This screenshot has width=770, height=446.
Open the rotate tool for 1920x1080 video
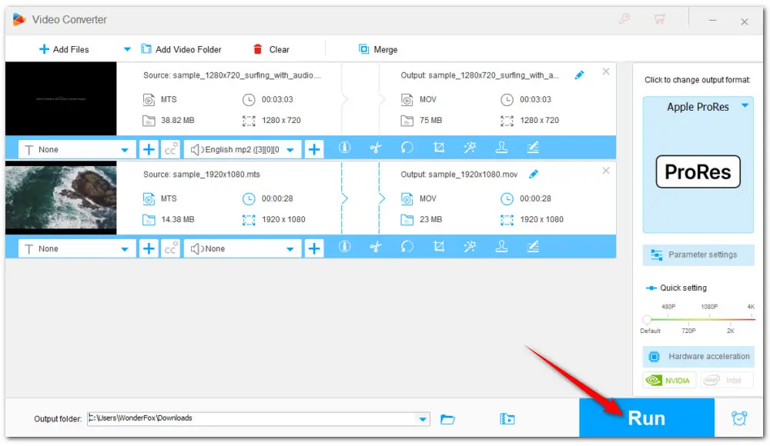pyautogui.click(x=407, y=247)
